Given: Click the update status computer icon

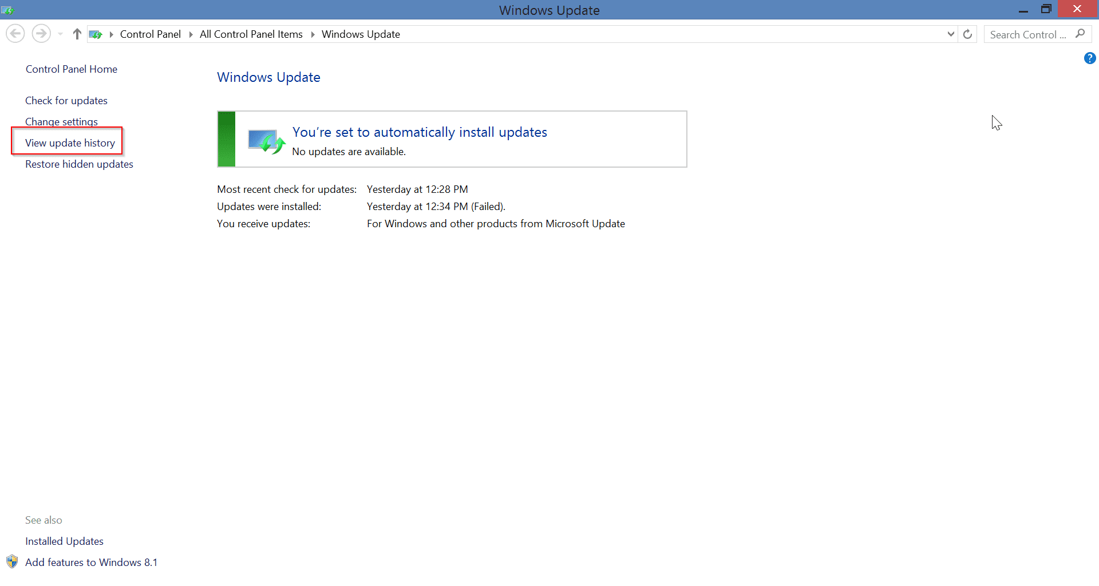Looking at the screenshot, I should pyautogui.click(x=266, y=141).
